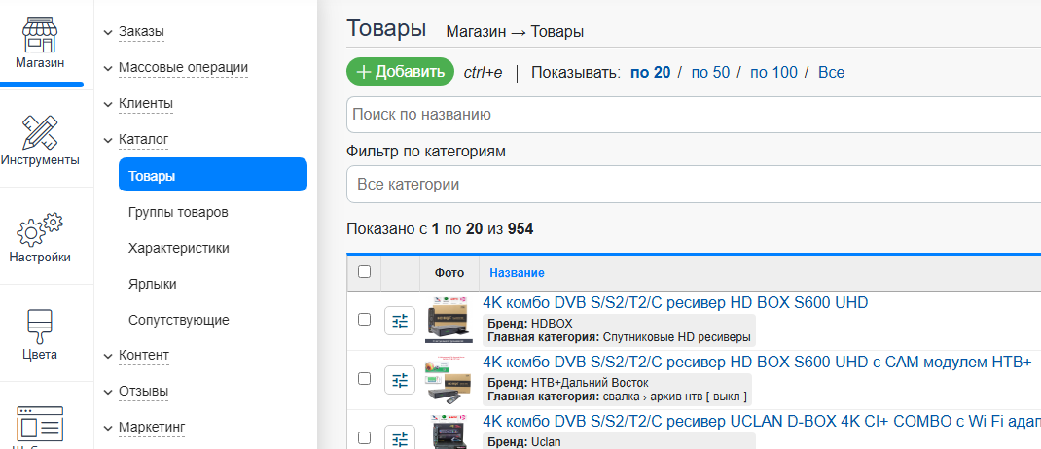Tick checkbox for S600 UHD с CAM модулем row
The height and width of the screenshot is (449, 1041).
point(365,379)
